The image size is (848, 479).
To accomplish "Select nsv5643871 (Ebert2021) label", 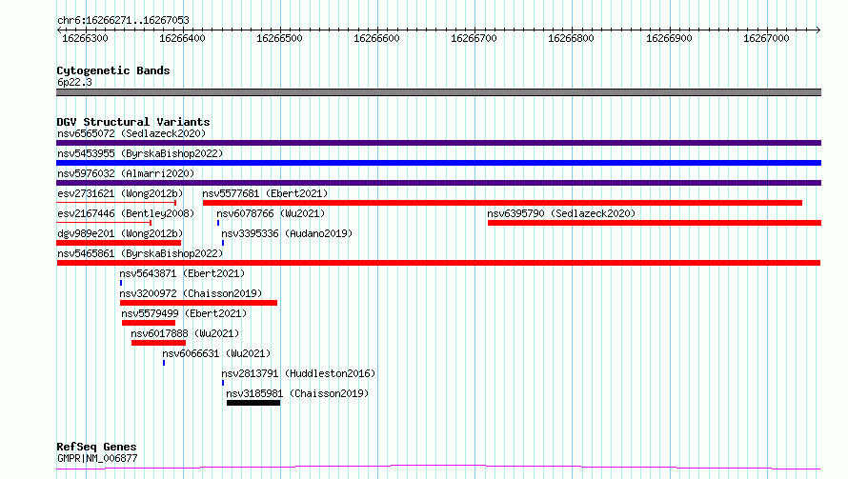I will (x=182, y=273).
